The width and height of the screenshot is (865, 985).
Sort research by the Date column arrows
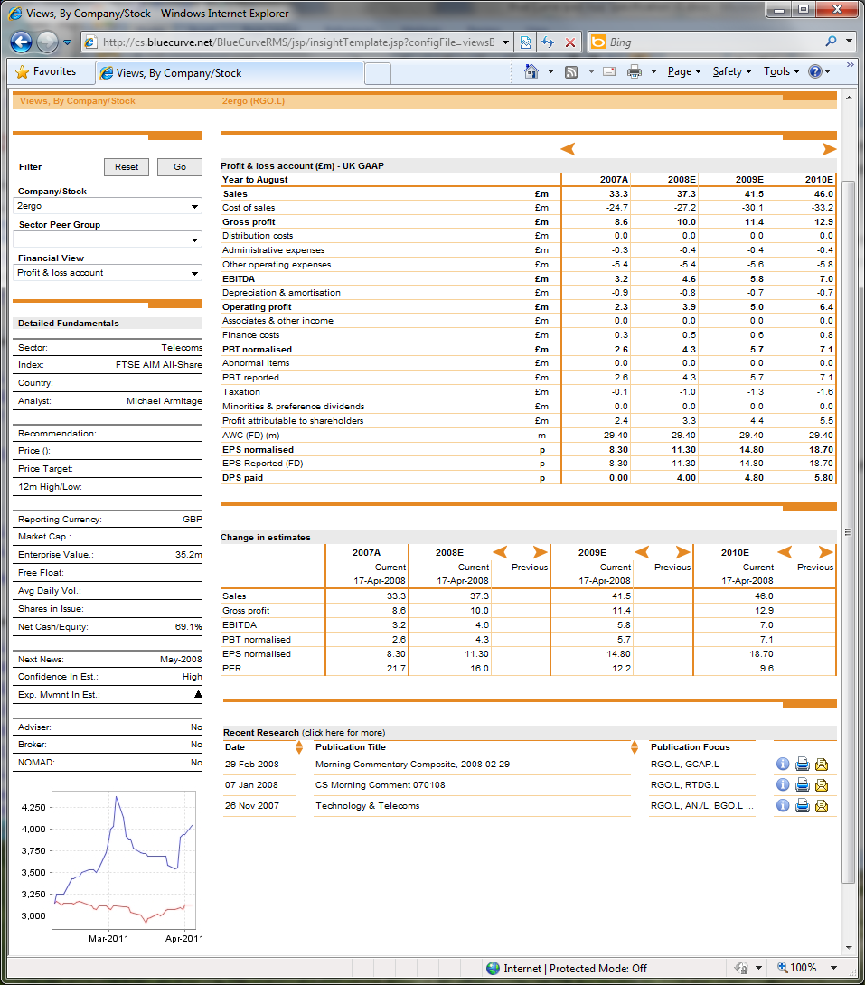[x=299, y=747]
